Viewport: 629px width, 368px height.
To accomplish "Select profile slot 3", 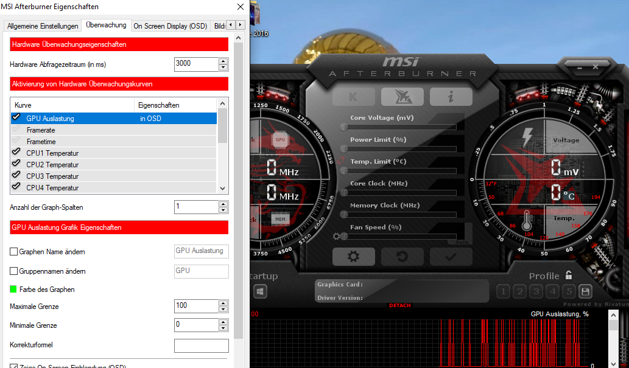I will coord(536,291).
